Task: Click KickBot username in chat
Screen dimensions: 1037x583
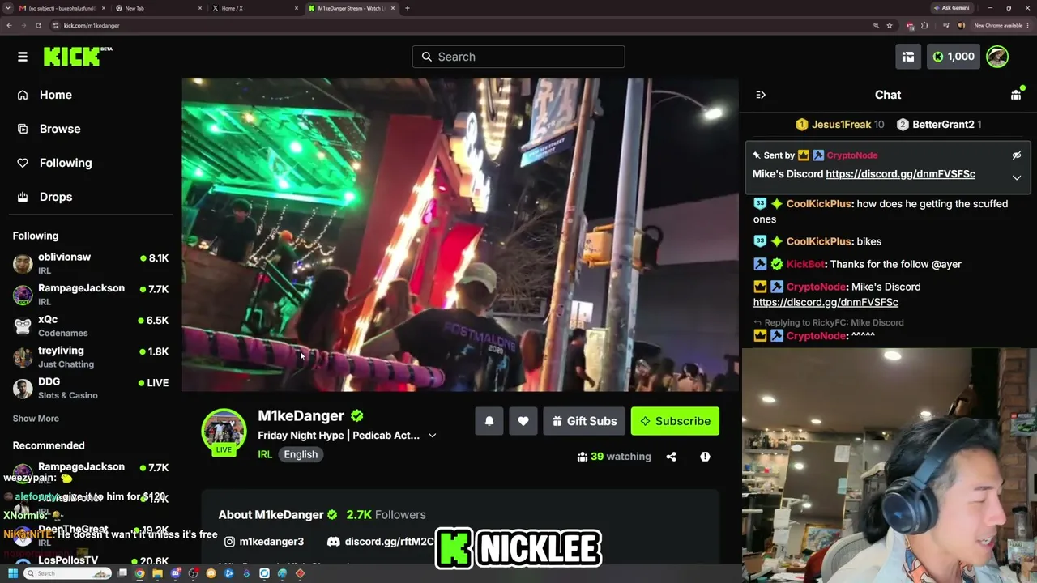Action: tap(805, 264)
